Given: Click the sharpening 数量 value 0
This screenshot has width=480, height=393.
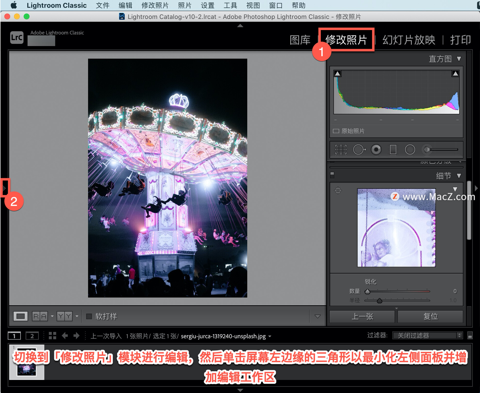Looking at the screenshot, I should click(455, 291).
